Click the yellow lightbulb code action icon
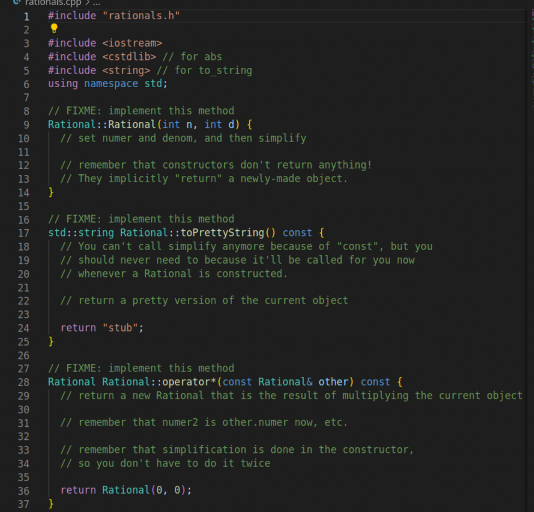Image resolution: width=534 pixels, height=512 pixels. (54, 29)
